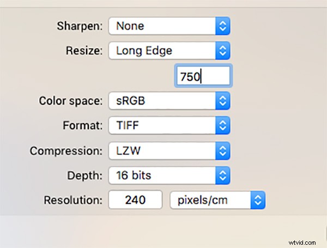
Task: Click the Sharpen label text
Action: click(x=80, y=25)
